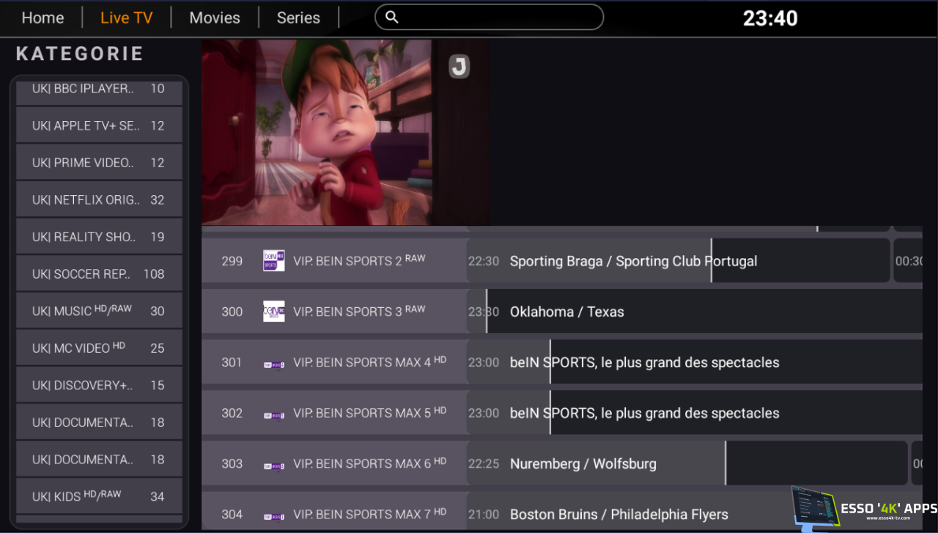Viewport: 938px width, 533px height.
Task: Select the UK| BBC IPLAYER category
Action: (x=99, y=92)
